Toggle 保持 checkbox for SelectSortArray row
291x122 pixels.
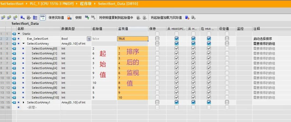coord(157,44)
